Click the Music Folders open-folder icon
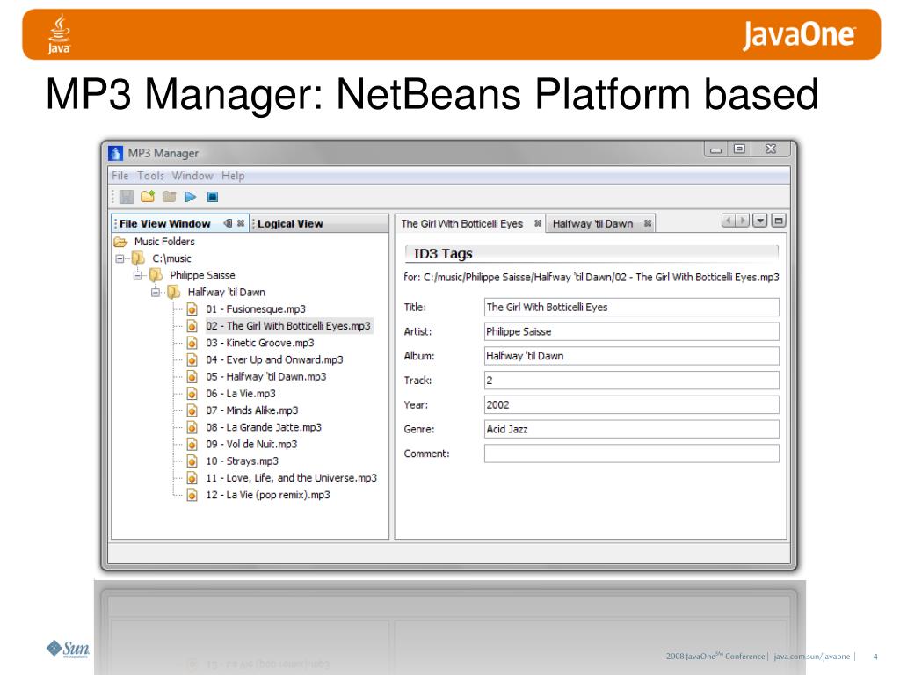Viewport: 900px width, 675px height. [120, 242]
